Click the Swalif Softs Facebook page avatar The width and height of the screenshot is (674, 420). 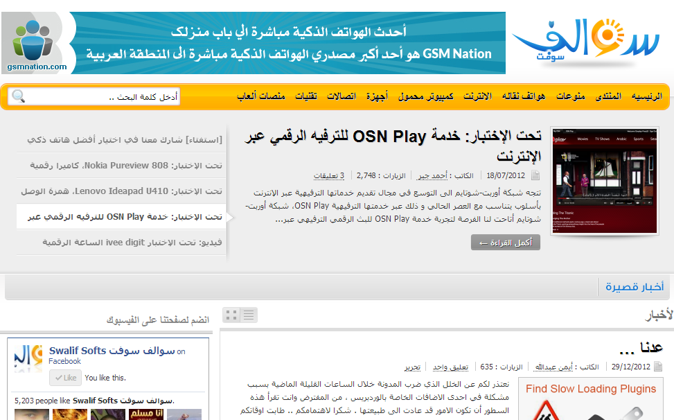click(28, 358)
